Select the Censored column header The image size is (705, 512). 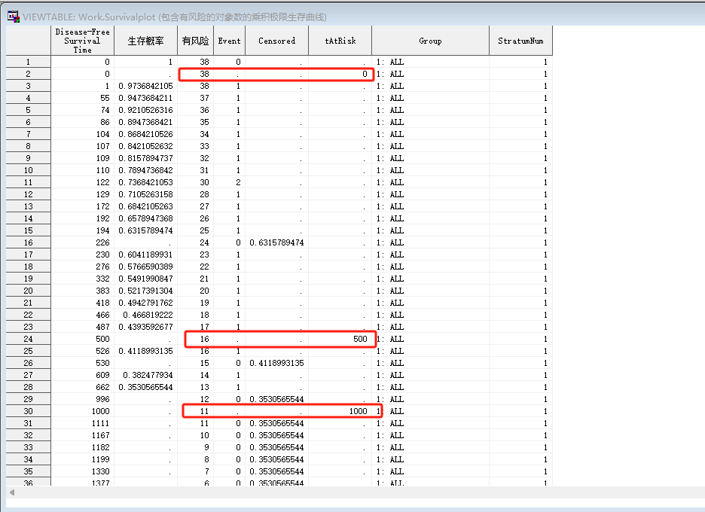(x=276, y=40)
